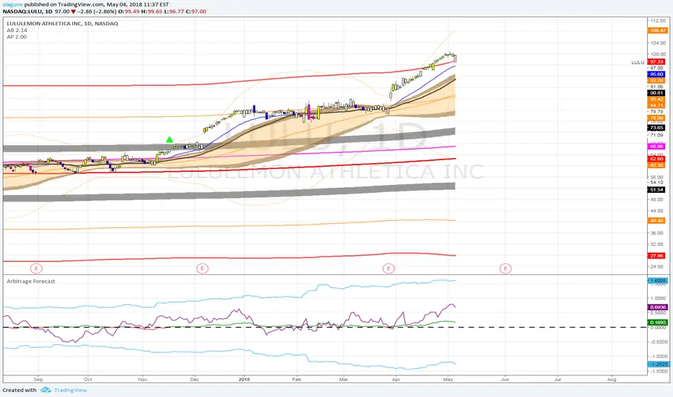Select the blue 1.6005 indicator value label

[658, 281]
